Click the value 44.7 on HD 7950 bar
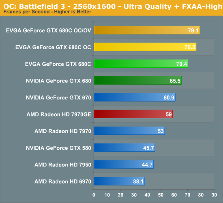 (147, 165)
